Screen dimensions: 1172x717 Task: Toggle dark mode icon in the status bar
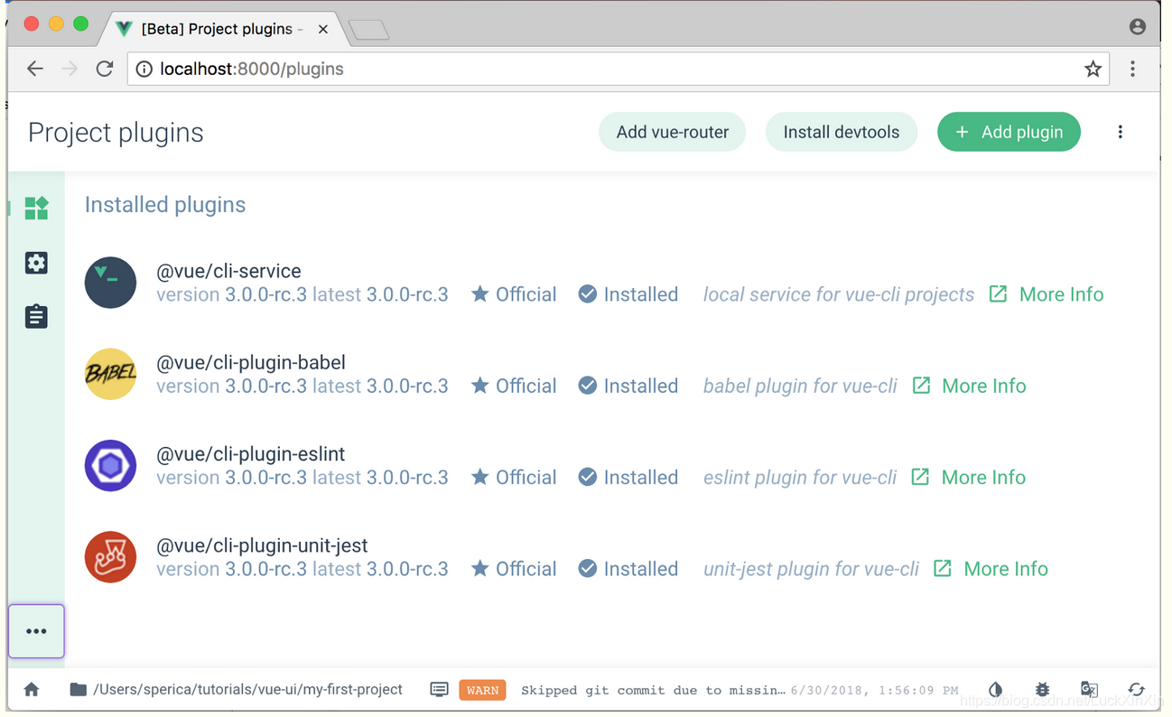click(995, 690)
